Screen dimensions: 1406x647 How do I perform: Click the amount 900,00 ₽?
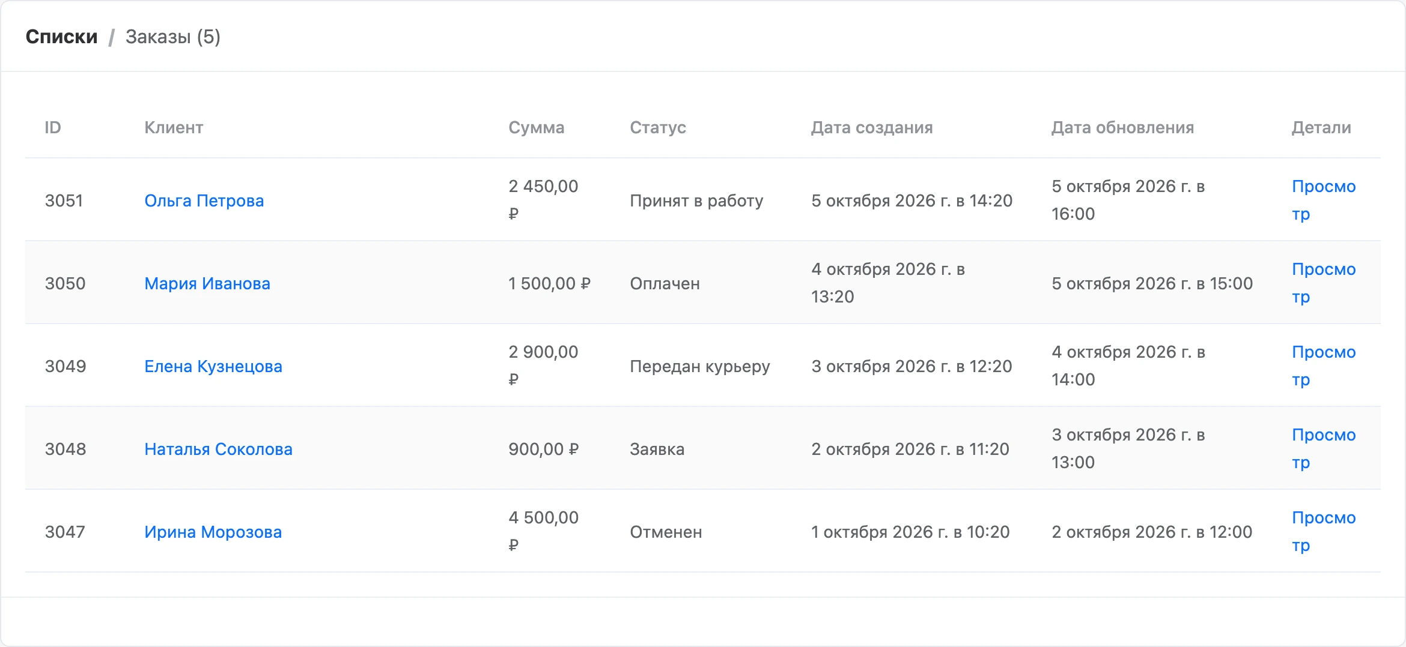tap(543, 449)
